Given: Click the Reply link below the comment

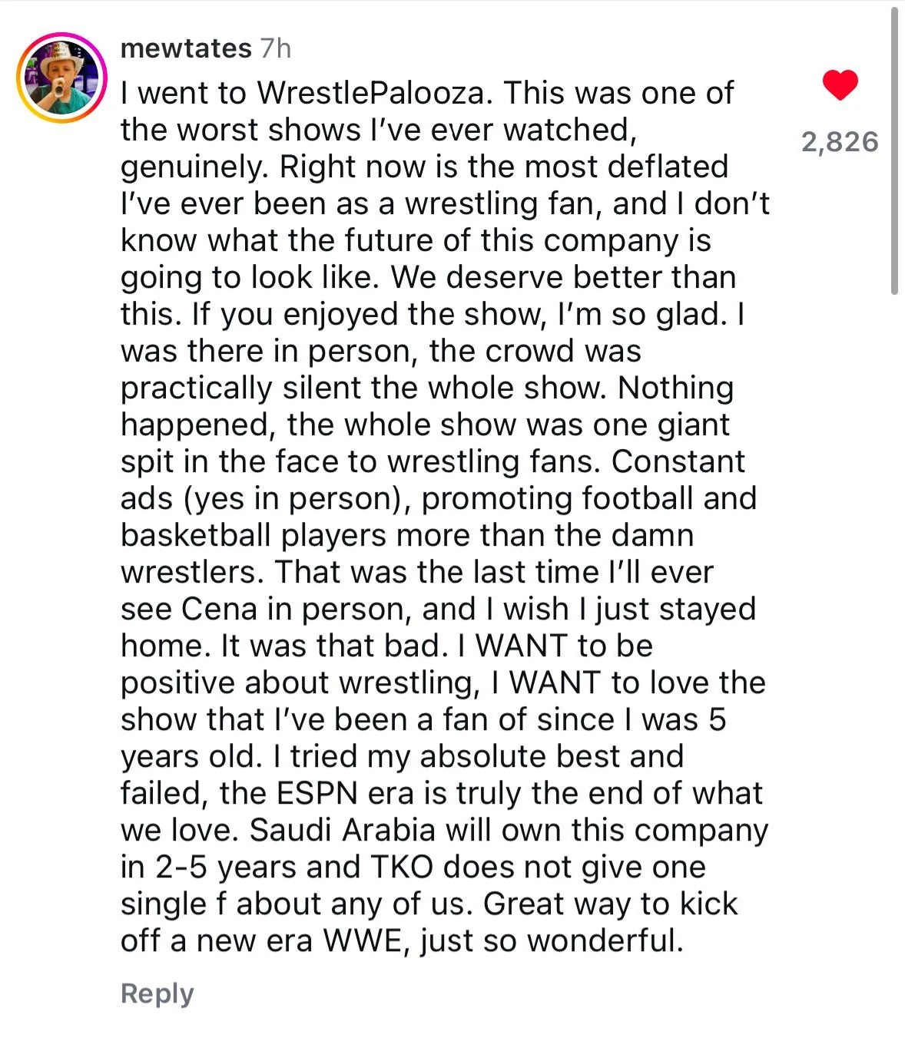Looking at the screenshot, I should tap(157, 993).
